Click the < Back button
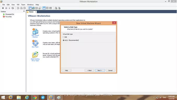Viewport: 177px width, 100px height. pyautogui.click(x=89, y=71)
